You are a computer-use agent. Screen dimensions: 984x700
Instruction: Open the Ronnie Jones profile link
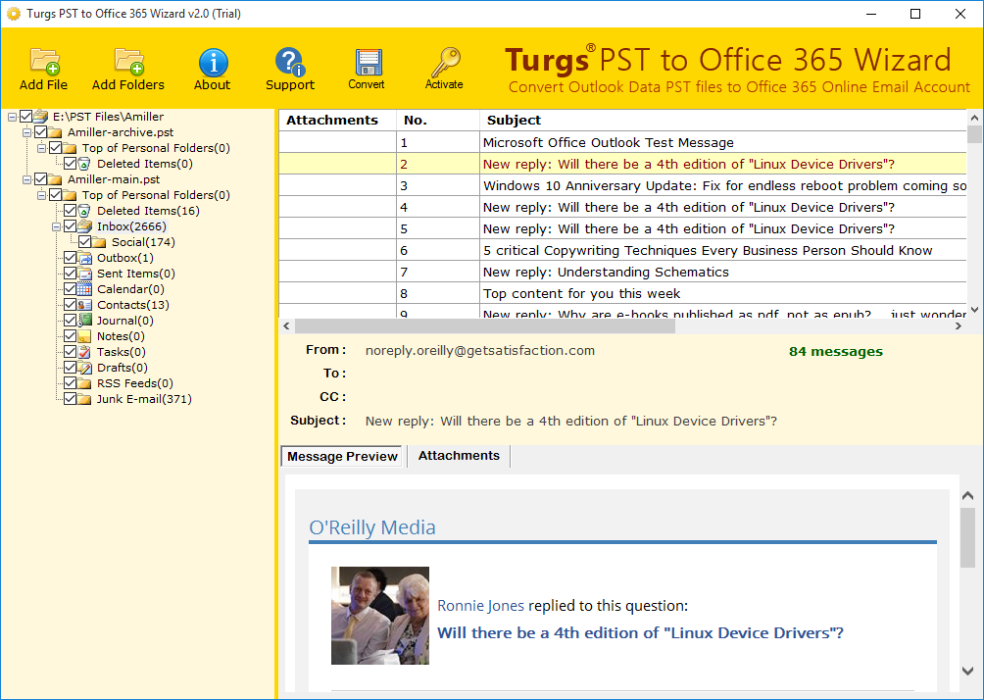click(x=480, y=606)
